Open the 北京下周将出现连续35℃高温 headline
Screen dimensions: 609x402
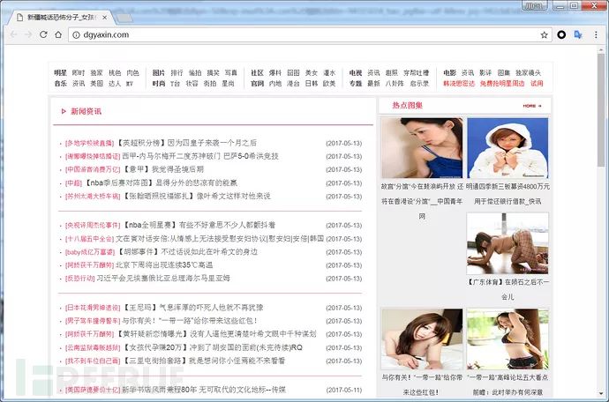pyautogui.click(x=164, y=265)
